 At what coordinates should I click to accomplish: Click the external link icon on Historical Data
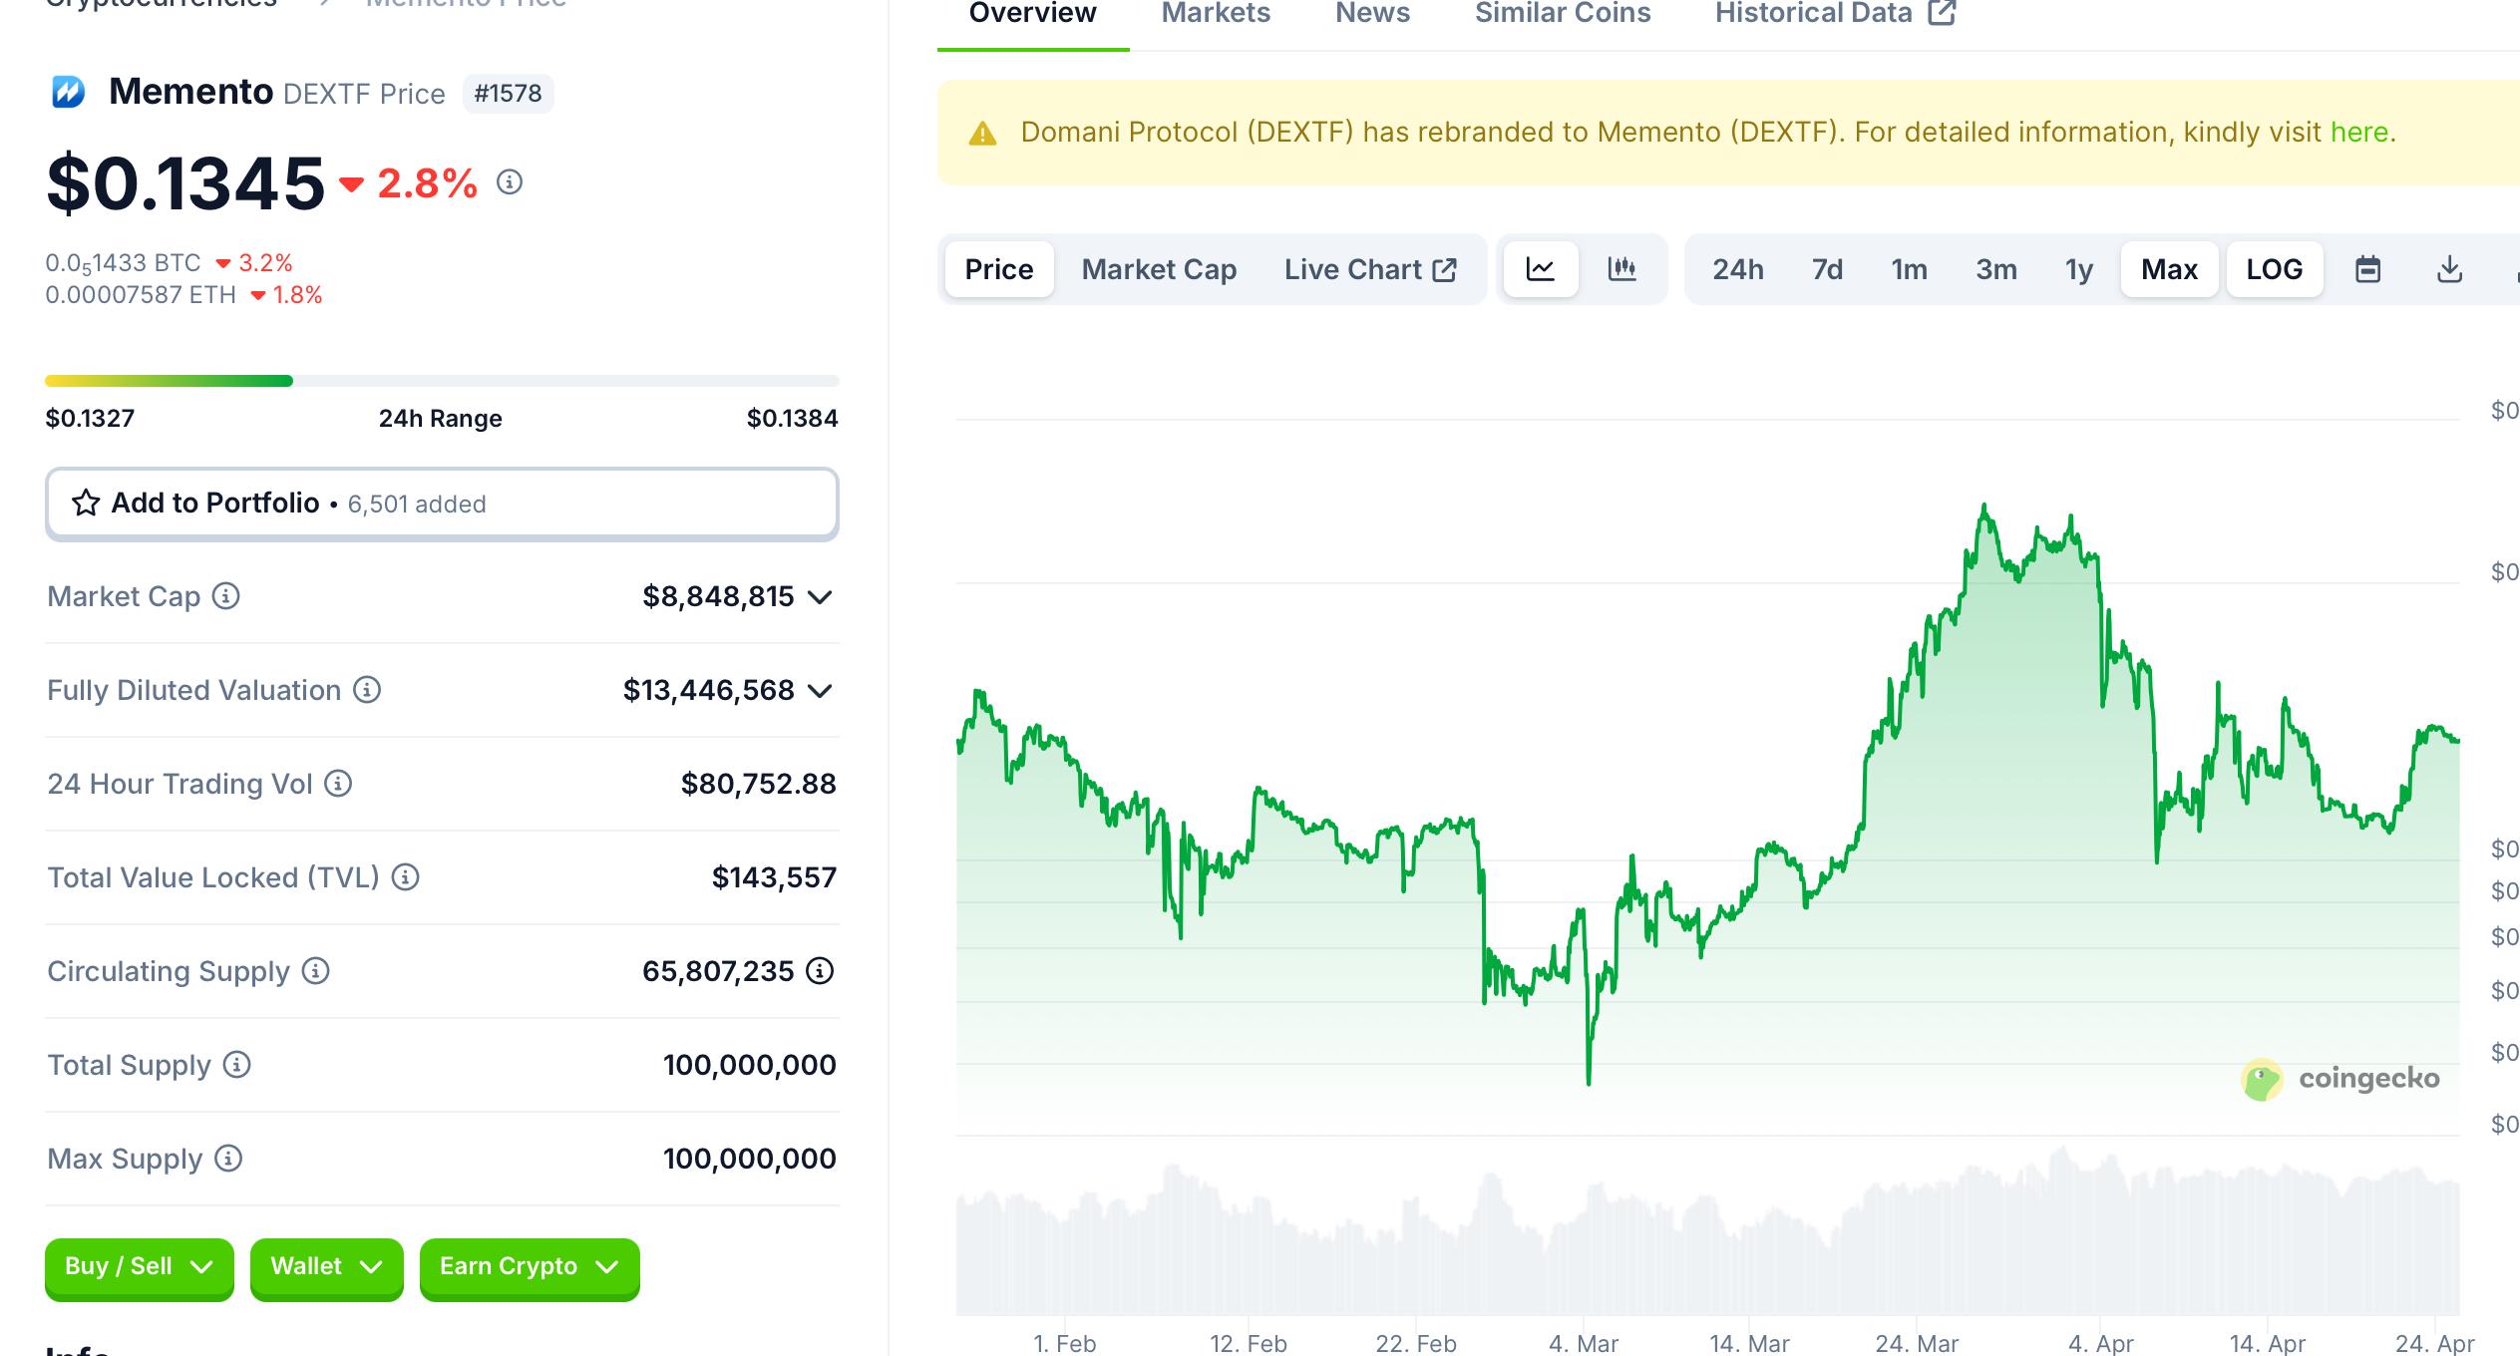(1942, 13)
